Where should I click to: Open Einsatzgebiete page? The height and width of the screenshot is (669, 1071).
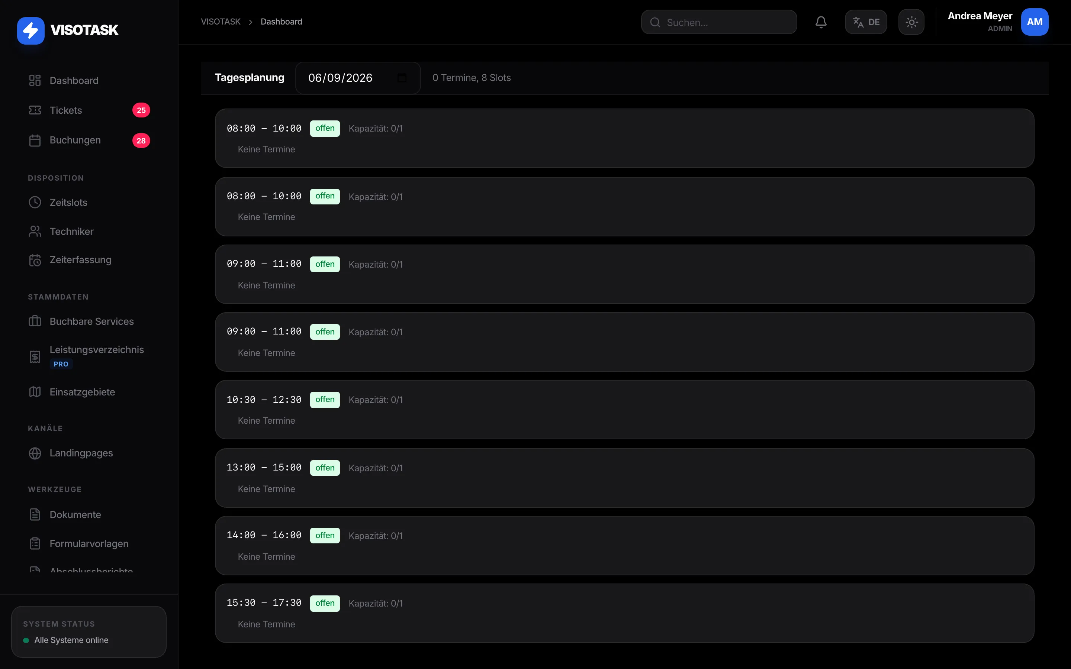tap(89, 392)
